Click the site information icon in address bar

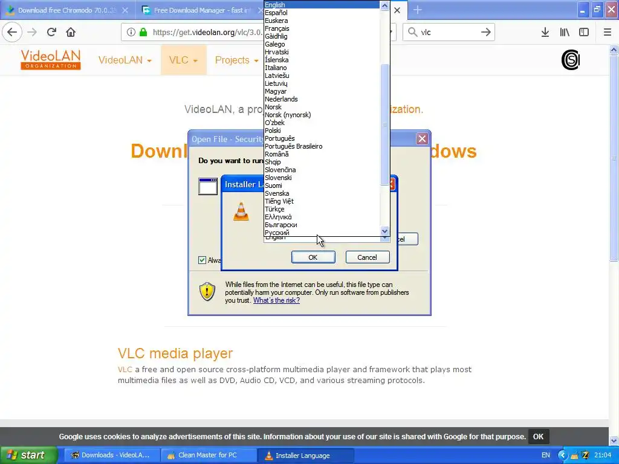point(131,32)
